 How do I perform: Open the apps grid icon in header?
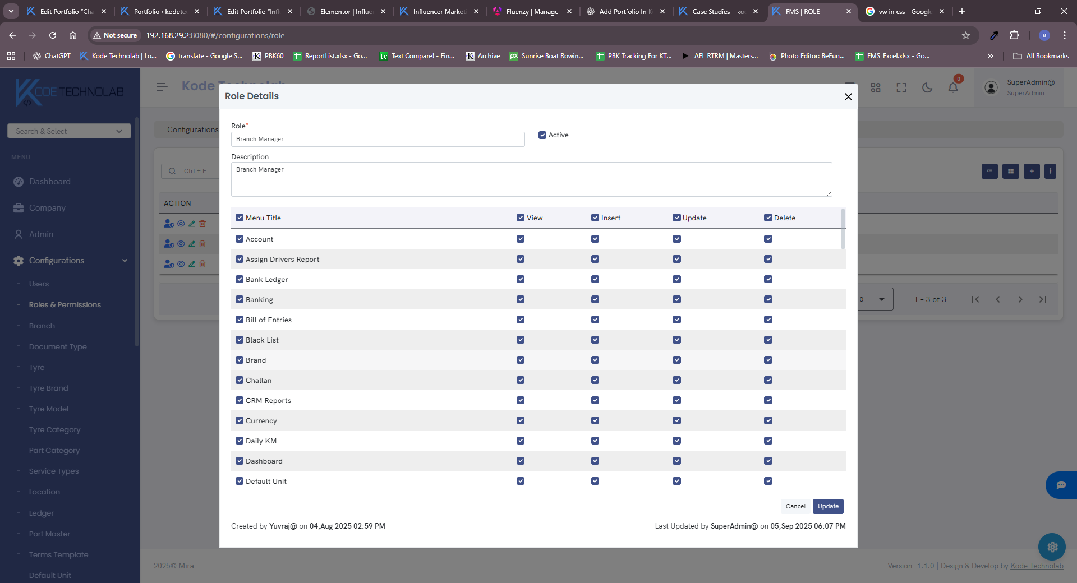click(x=876, y=87)
